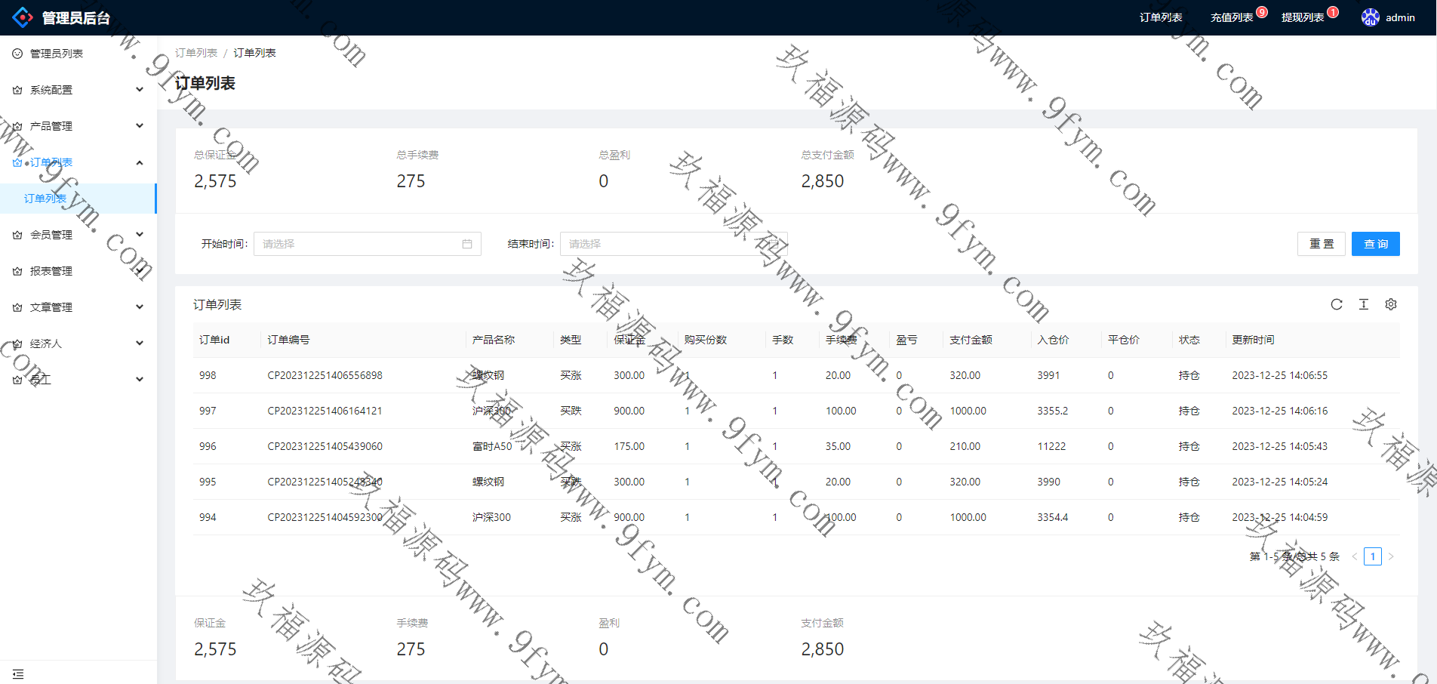Select the 订单列表 submenu item in the sidebar
1437x684 pixels.
(x=45, y=199)
